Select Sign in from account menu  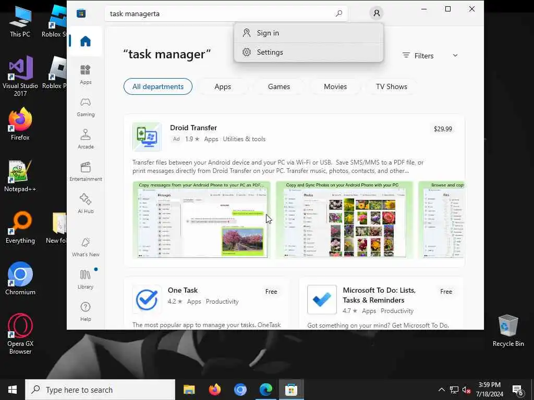click(309, 33)
